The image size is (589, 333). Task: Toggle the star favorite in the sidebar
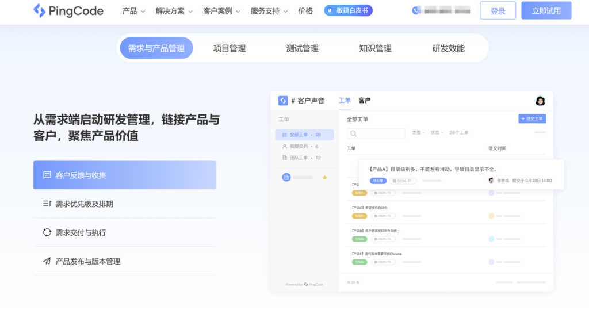click(x=325, y=178)
